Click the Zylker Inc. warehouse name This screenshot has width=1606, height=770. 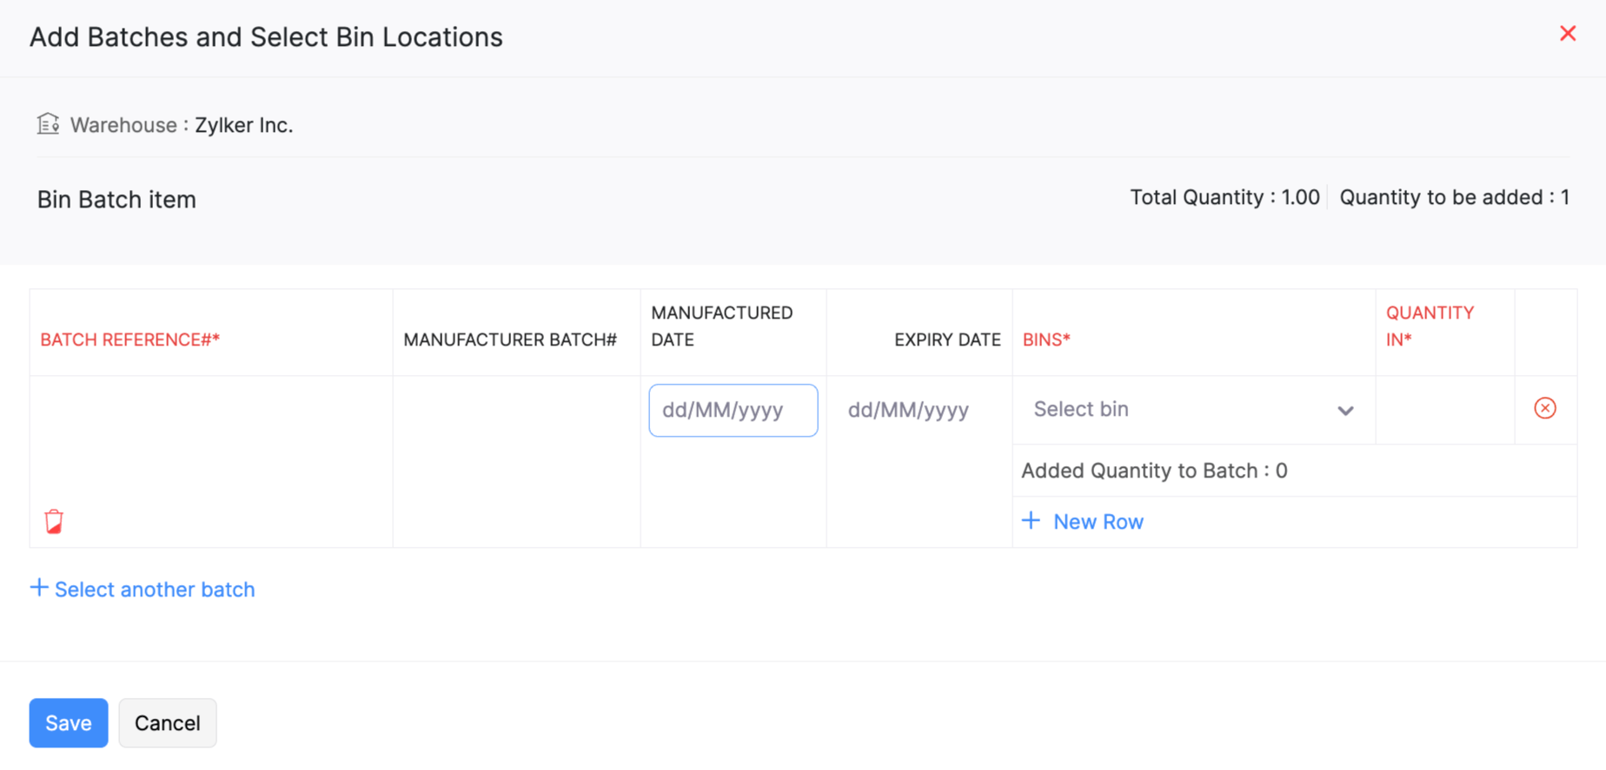tap(243, 125)
